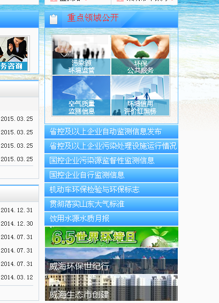Select the 空气质量监测信息 tile

[x=81, y=96]
